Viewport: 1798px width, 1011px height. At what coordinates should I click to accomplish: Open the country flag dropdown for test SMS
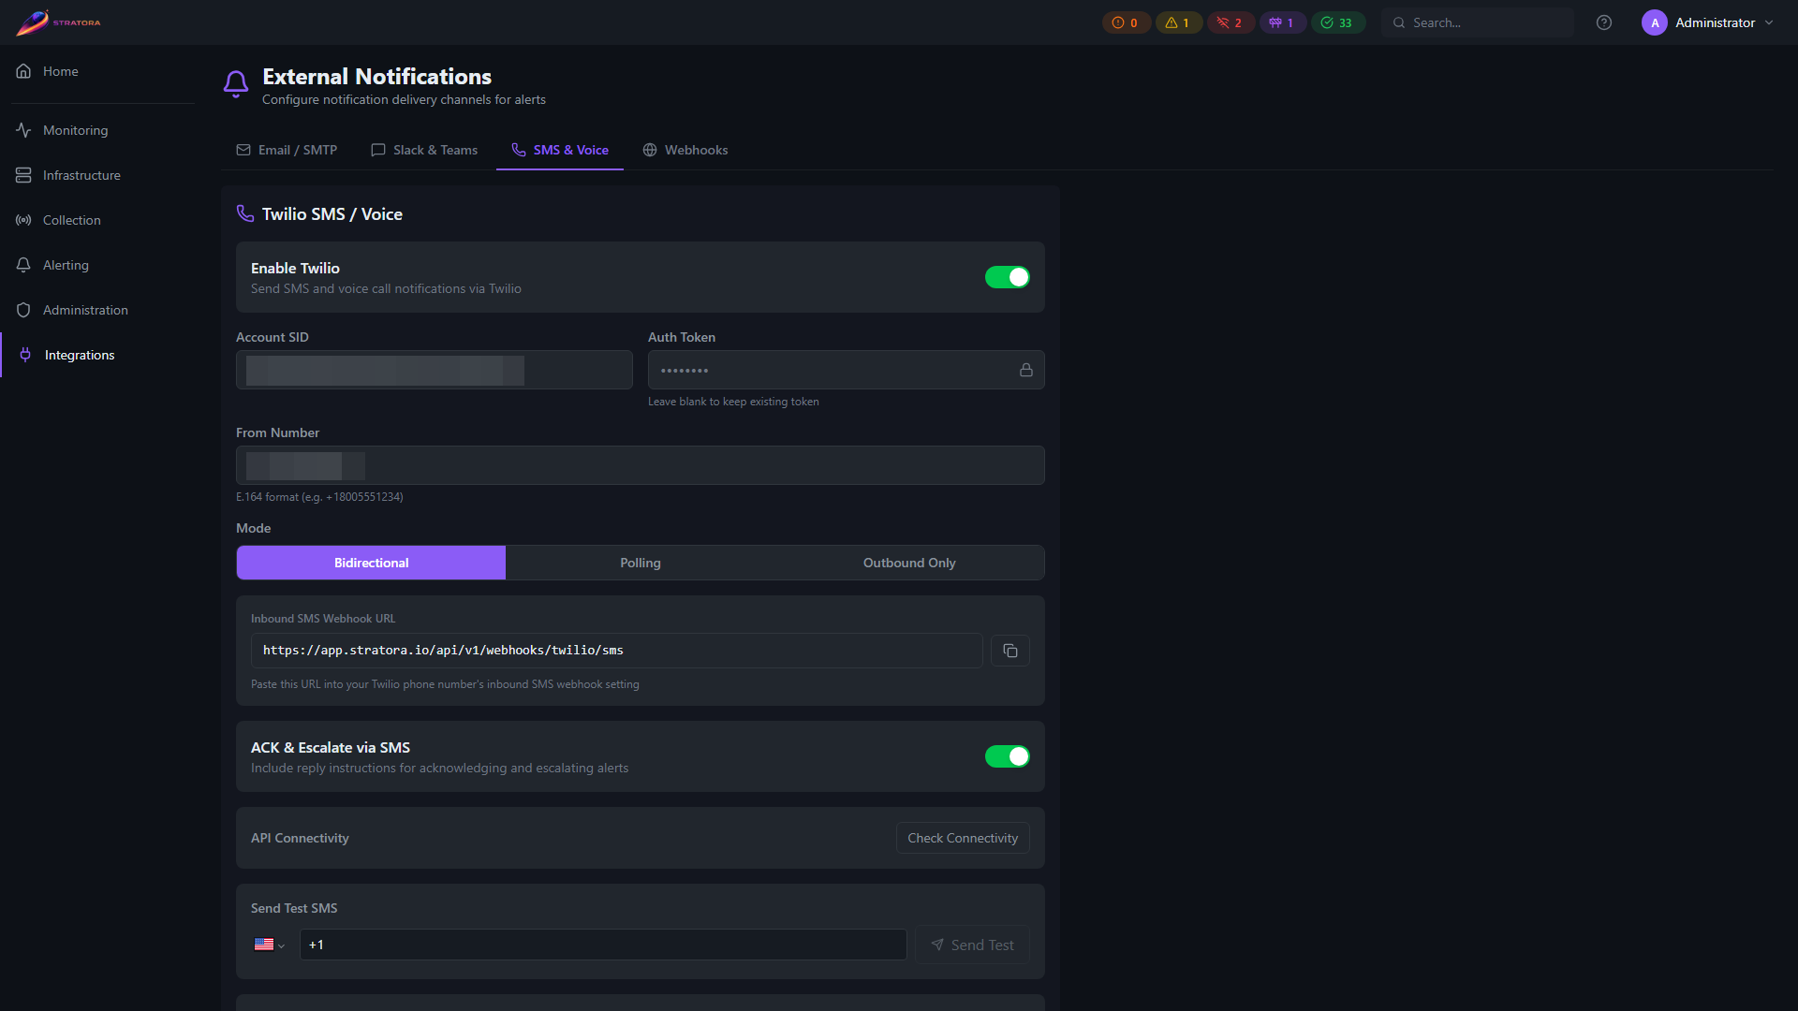coord(270,945)
